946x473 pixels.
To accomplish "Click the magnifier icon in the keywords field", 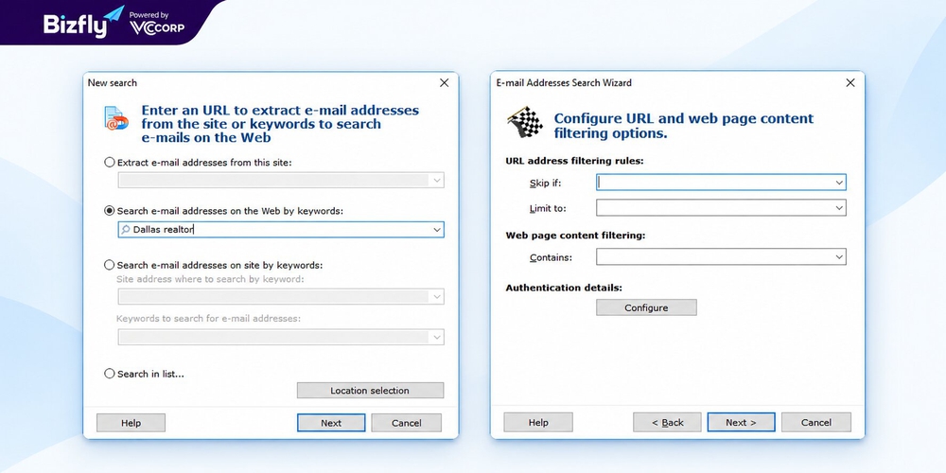I will (x=126, y=229).
